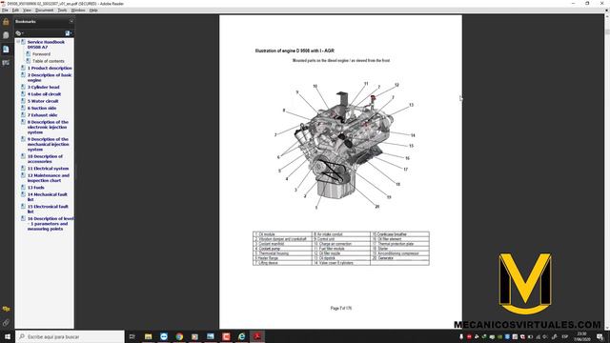The width and height of the screenshot is (610, 343).
Task: Open TeamViewer from the taskbar
Action: point(164,336)
